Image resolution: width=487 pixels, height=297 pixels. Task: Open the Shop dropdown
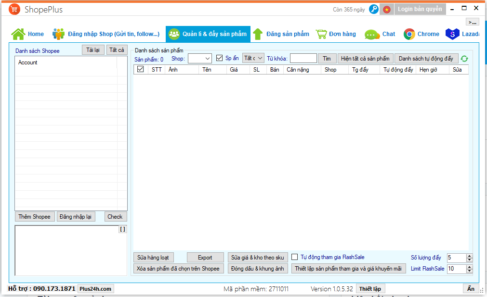200,59
